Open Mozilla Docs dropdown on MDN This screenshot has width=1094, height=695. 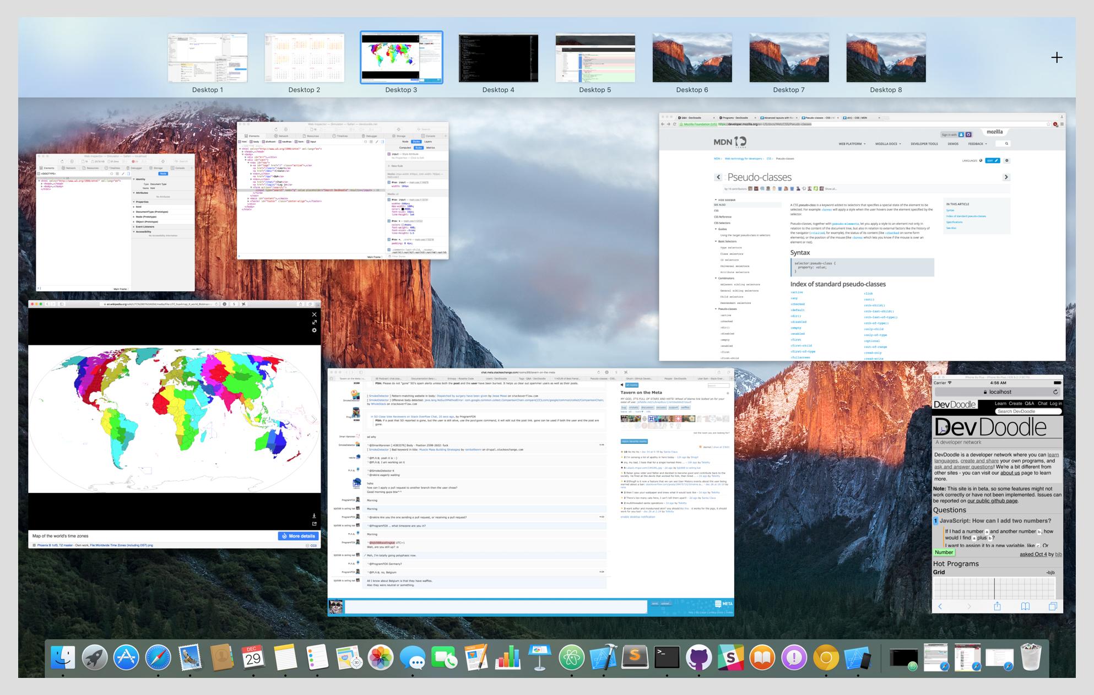(888, 144)
